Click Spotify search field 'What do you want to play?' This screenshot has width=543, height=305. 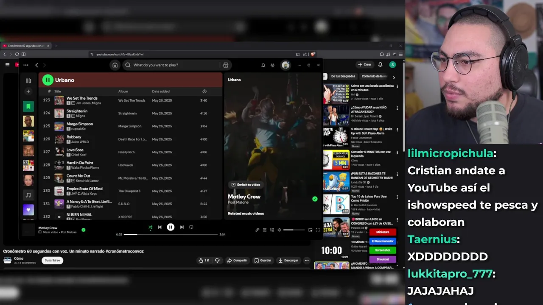[x=171, y=65]
